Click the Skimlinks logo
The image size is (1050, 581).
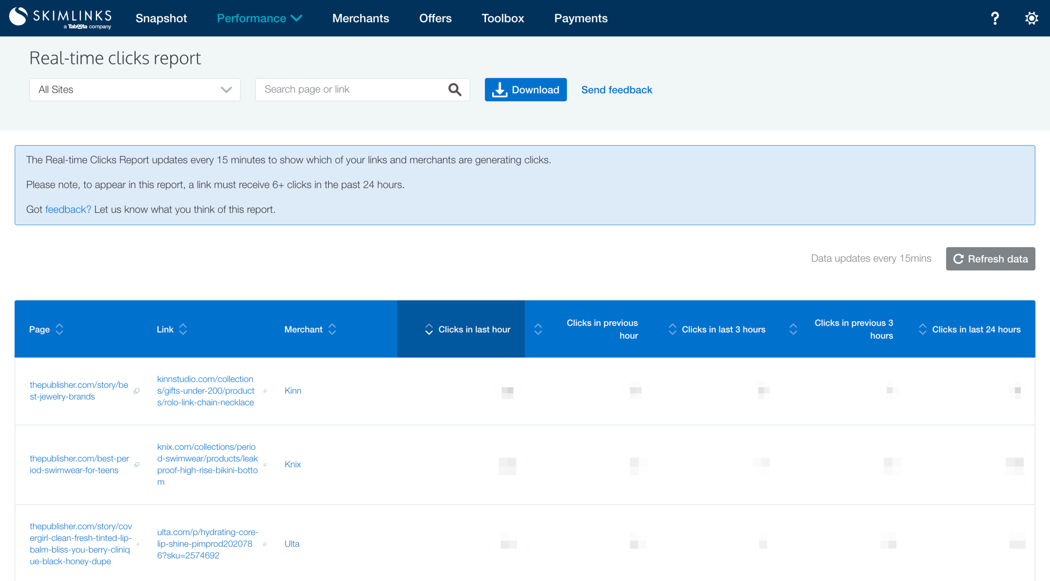pyautogui.click(x=60, y=18)
